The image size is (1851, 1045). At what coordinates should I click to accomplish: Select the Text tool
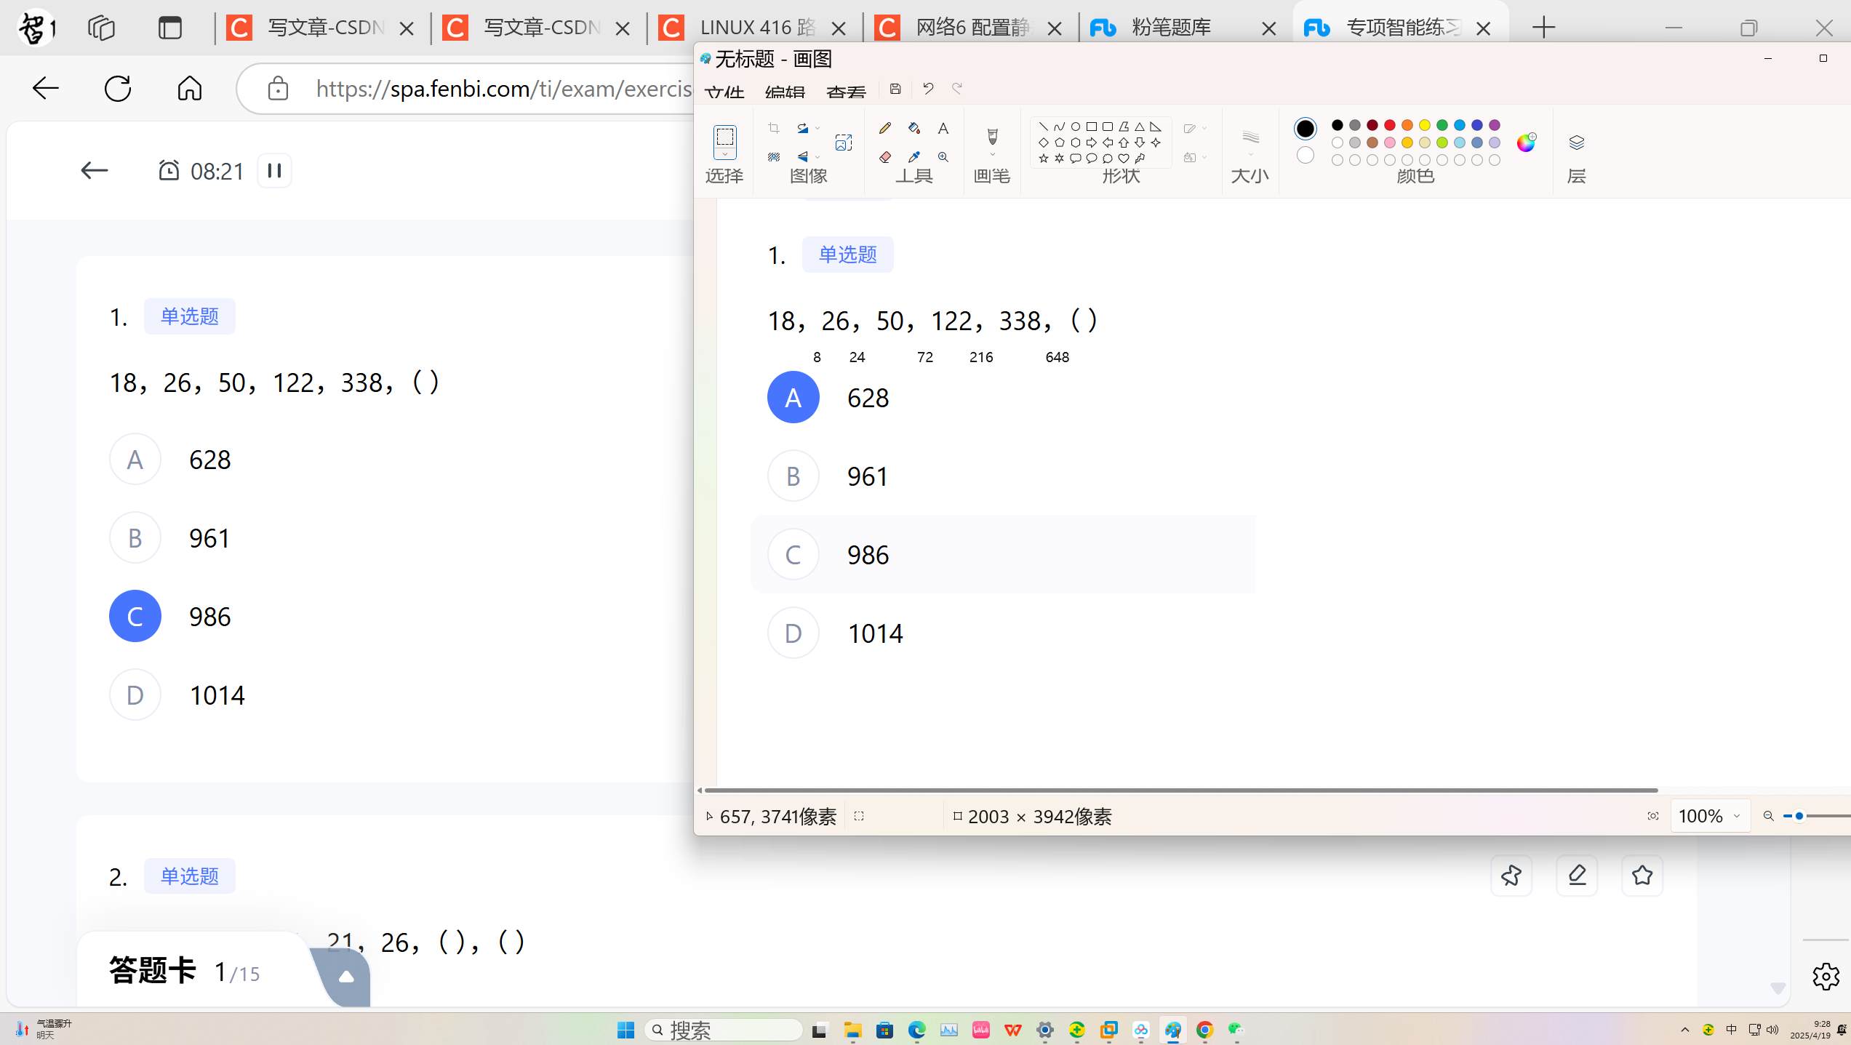(943, 129)
